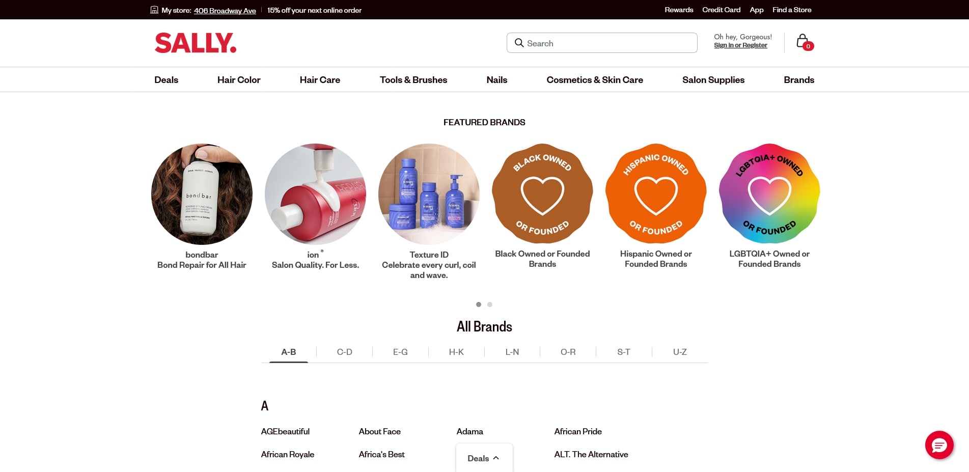Viewport: 969px width, 472px height.
Task: Switch to the S-T brands tab
Action: click(624, 352)
